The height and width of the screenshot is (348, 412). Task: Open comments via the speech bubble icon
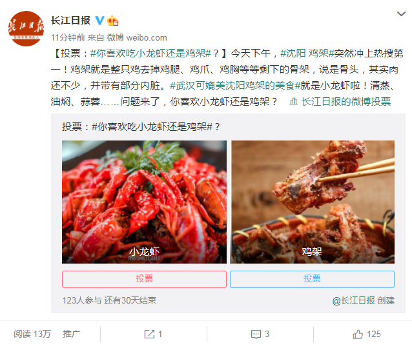point(256,334)
